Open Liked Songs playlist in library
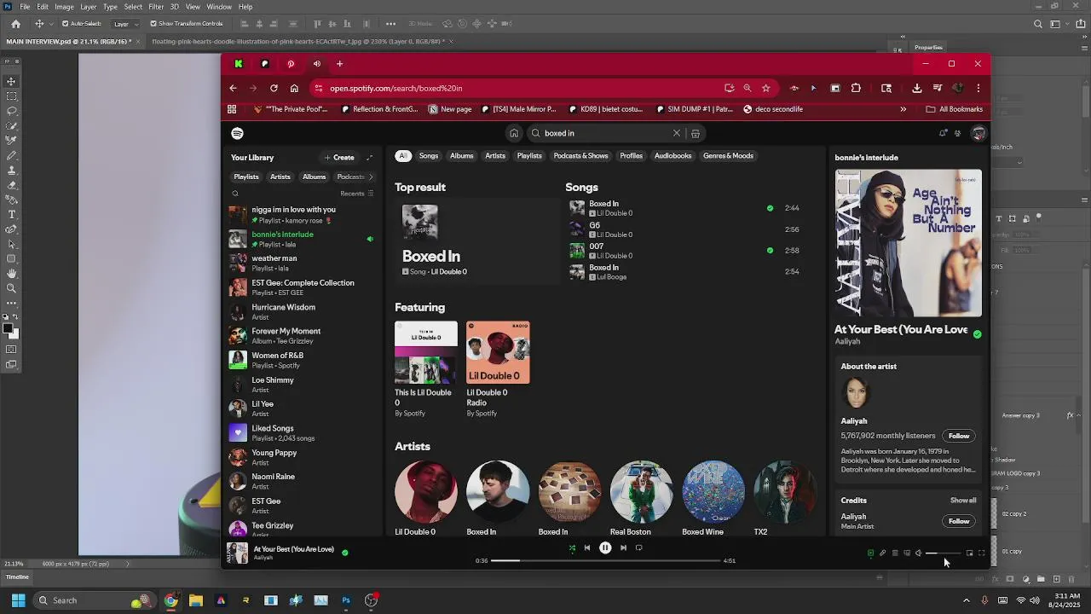 303,433
